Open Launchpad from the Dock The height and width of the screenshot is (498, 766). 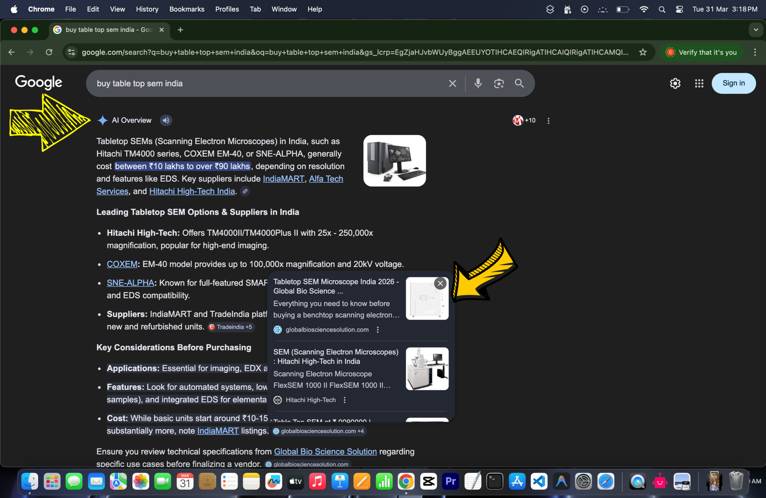pos(52,481)
